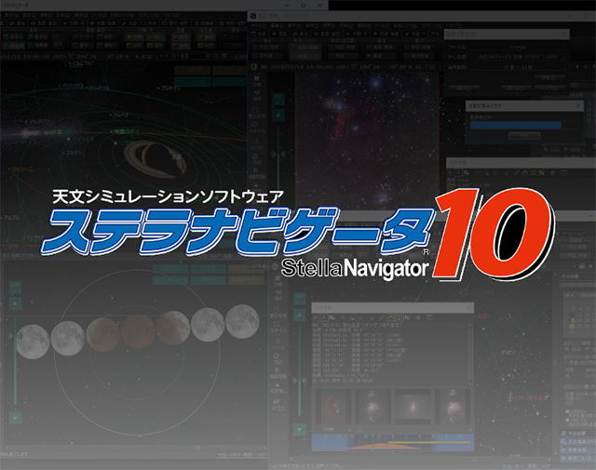596x470 pixels.
Task: Expand object search dropdown in Saturn window
Action: point(208,56)
